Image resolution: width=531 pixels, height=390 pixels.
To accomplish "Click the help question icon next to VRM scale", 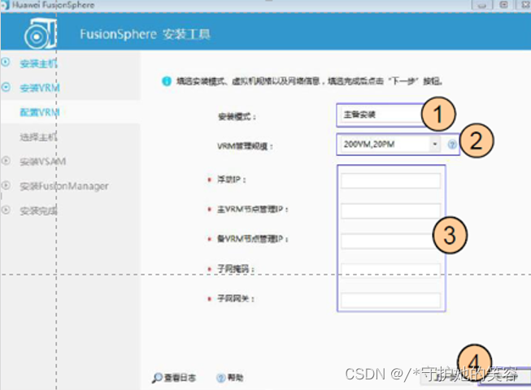I will pyautogui.click(x=452, y=145).
